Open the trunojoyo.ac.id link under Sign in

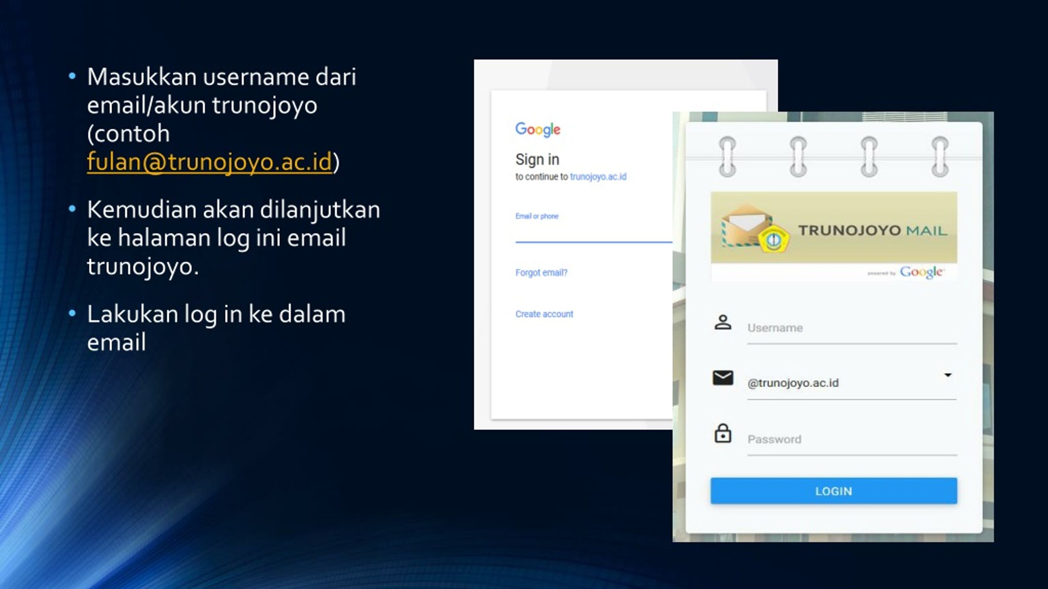point(598,177)
